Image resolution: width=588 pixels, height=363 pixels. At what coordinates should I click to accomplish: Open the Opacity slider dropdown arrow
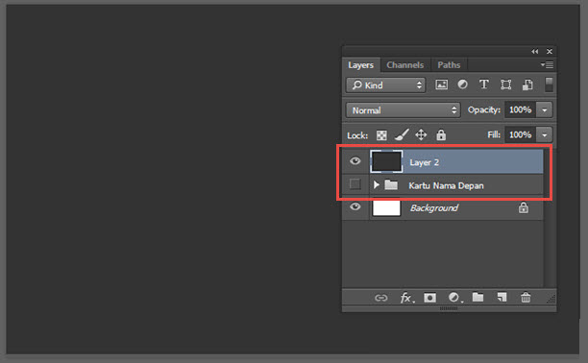click(x=544, y=109)
